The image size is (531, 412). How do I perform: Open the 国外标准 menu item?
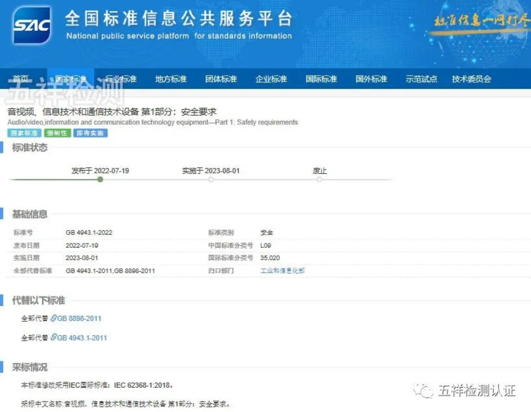[x=371, y=79]
